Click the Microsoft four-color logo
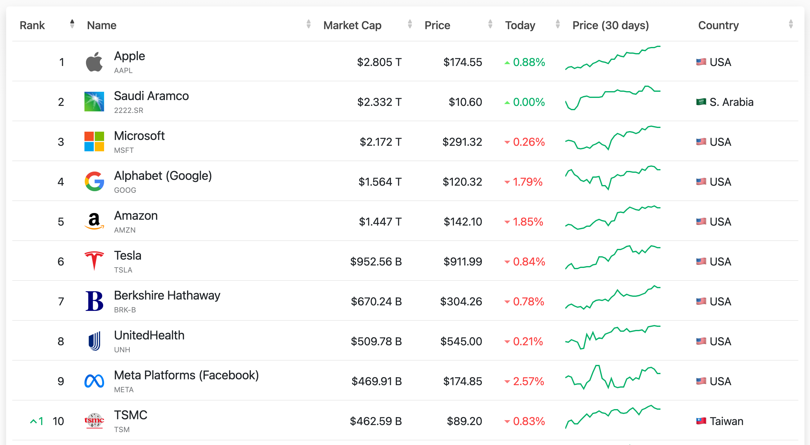This screenshot has height=445, width=810. coord(94,141)
